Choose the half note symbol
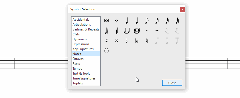 click(x=127, y=20)
